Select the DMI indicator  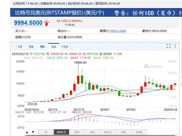point(139,132)
